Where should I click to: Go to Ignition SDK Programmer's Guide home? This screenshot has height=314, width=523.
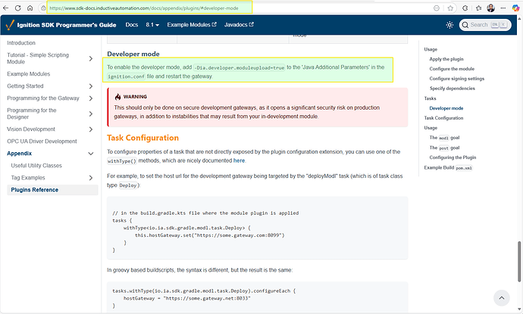point(67,25)
